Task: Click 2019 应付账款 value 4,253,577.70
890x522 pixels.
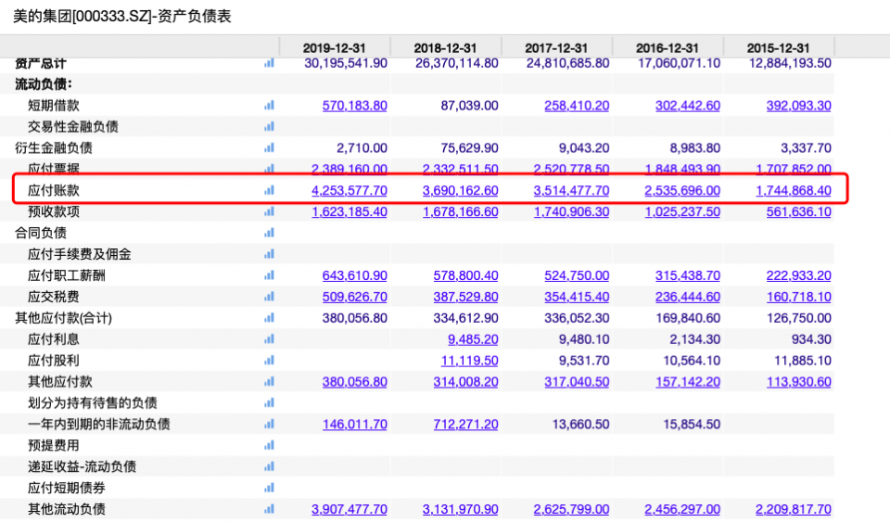Action: [x=349, y=190]
